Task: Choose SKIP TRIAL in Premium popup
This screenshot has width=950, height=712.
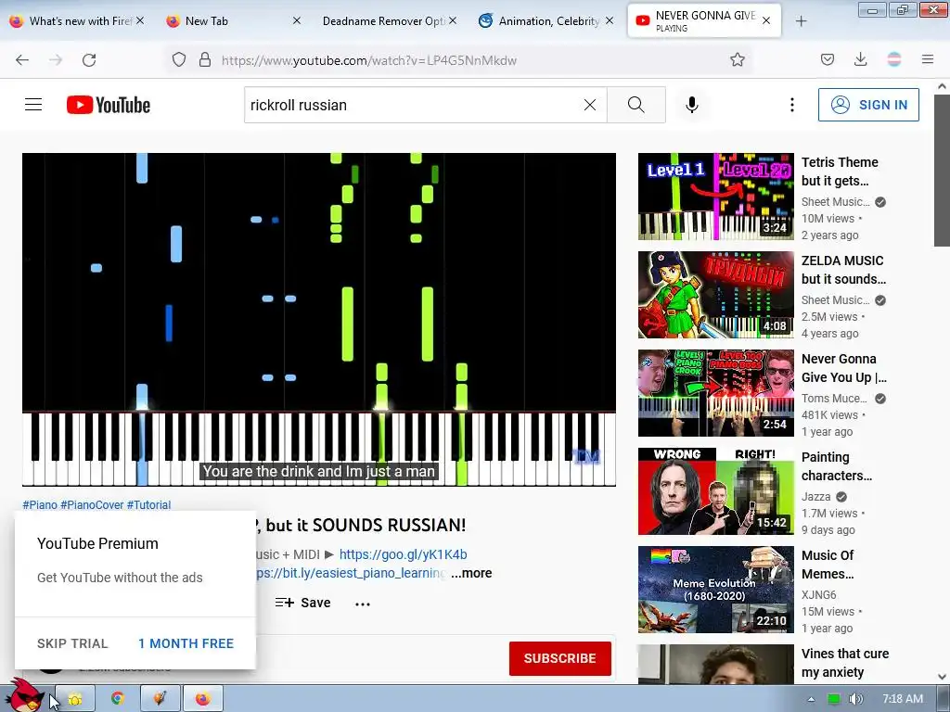Action: (x=72, y=643)
